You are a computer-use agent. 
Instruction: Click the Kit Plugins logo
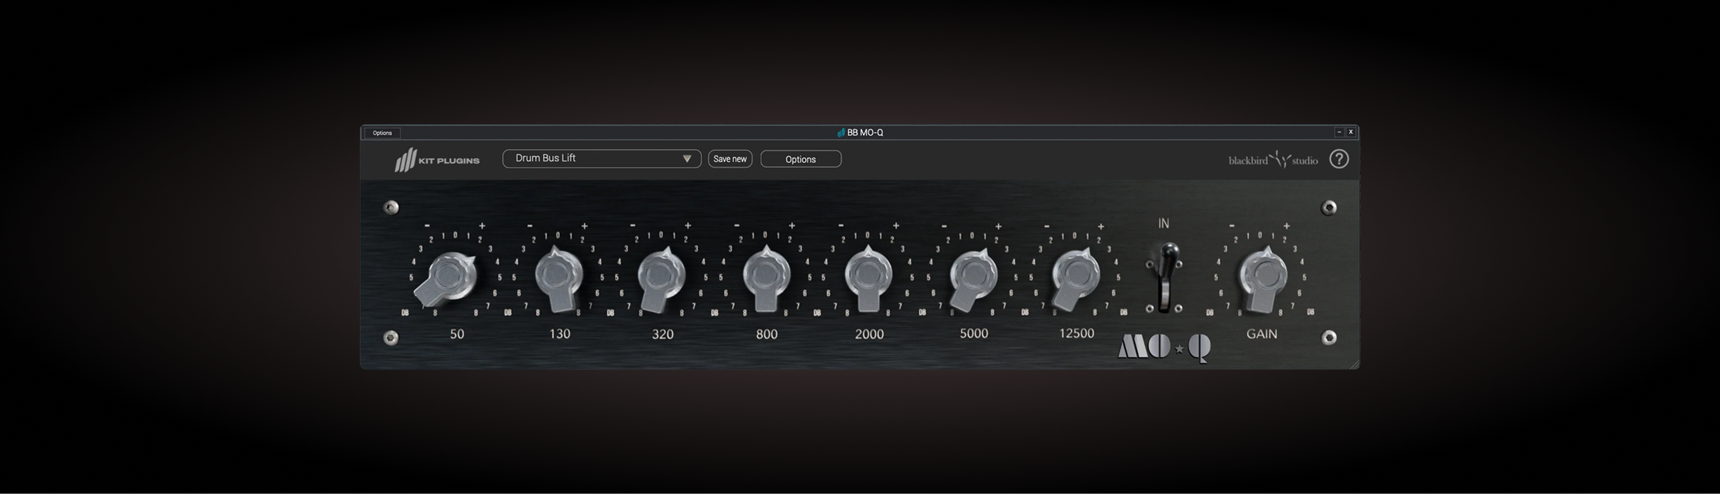pos(437,160)
